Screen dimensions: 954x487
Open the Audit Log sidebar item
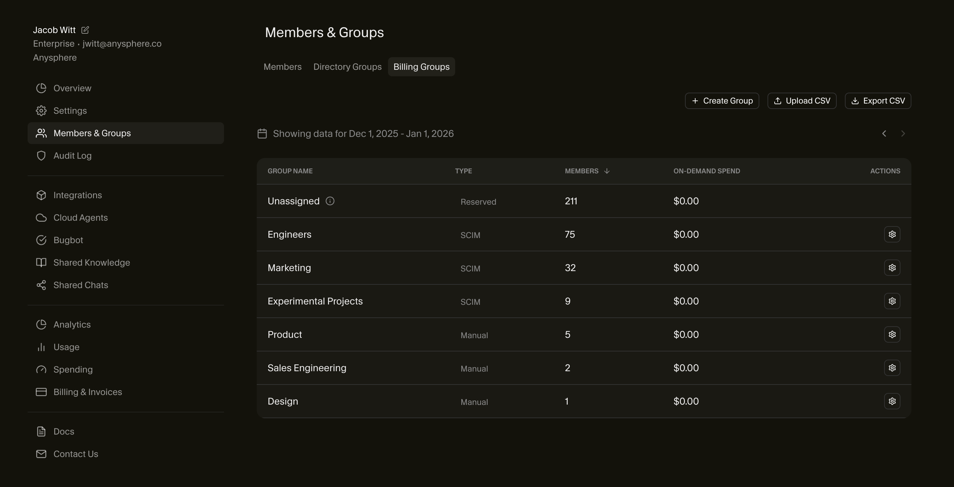coord(72,156)
